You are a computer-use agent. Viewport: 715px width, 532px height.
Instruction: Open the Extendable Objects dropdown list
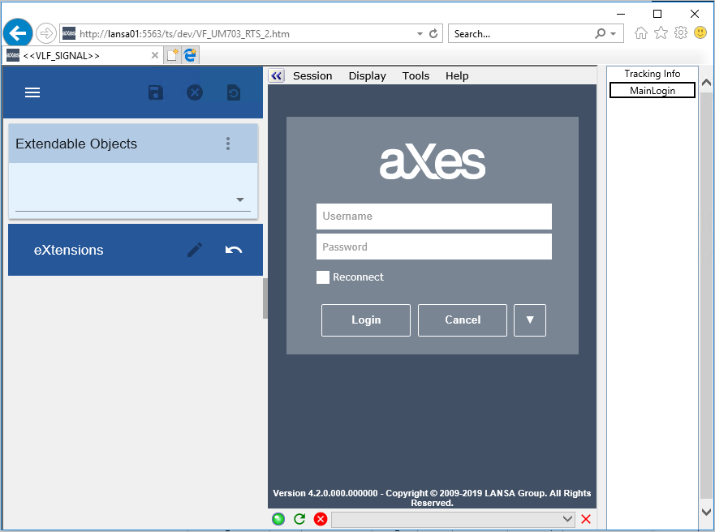(x=240, y=199)
